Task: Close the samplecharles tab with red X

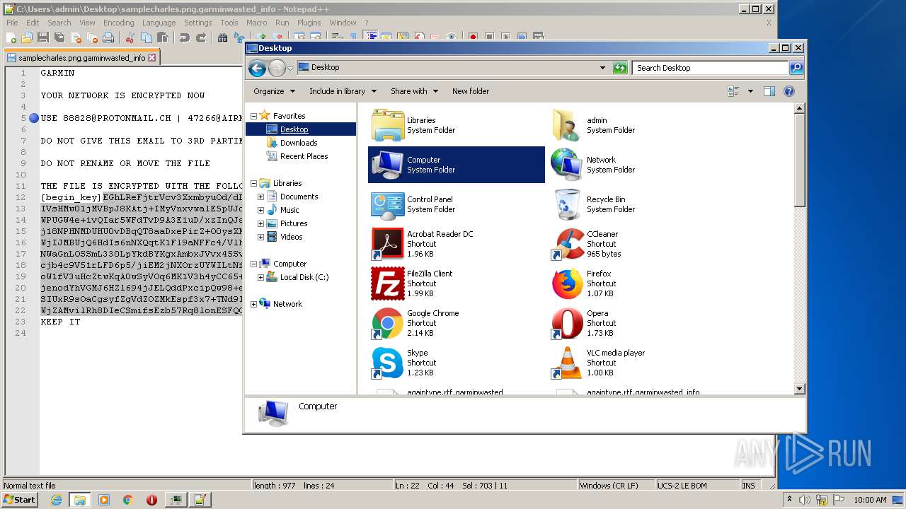Action: click(x=151, y=58)
